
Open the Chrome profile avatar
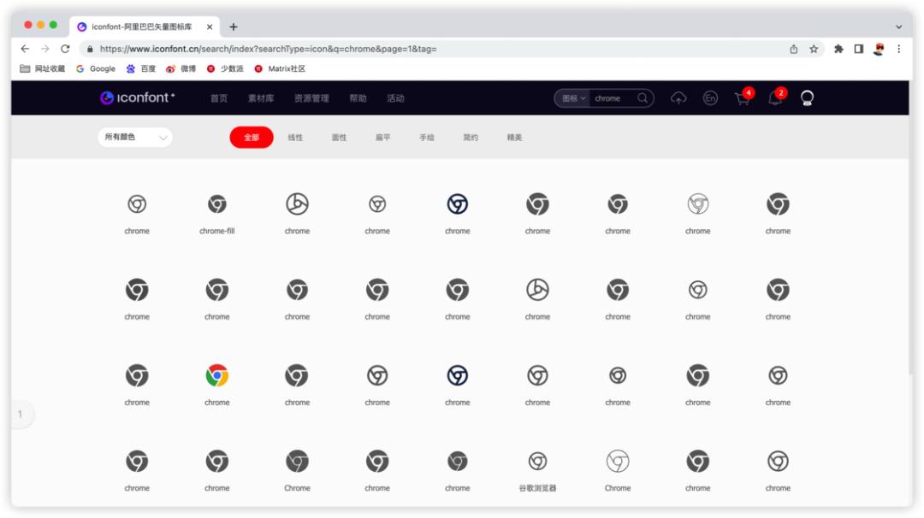(x=879, y=49)
